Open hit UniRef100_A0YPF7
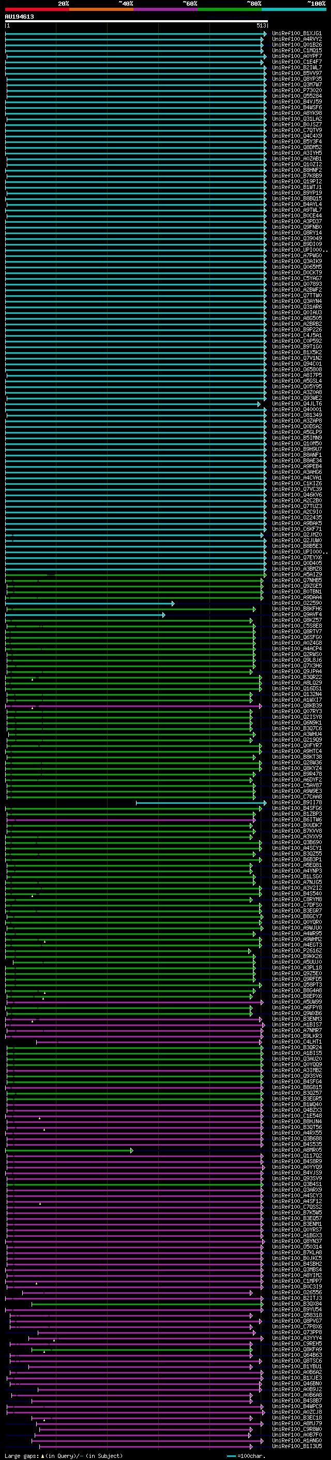Image resolution: width=331 pixels, height=1460 pixels. (297, 56)
